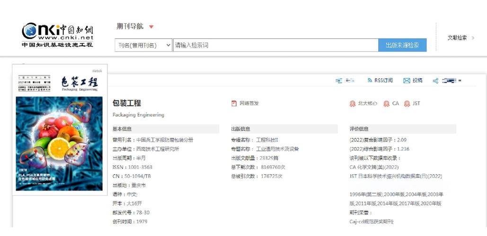Click the 工业通用技术及设备 topic link
Screen dimensions: 487x236
tap(277, 149)
